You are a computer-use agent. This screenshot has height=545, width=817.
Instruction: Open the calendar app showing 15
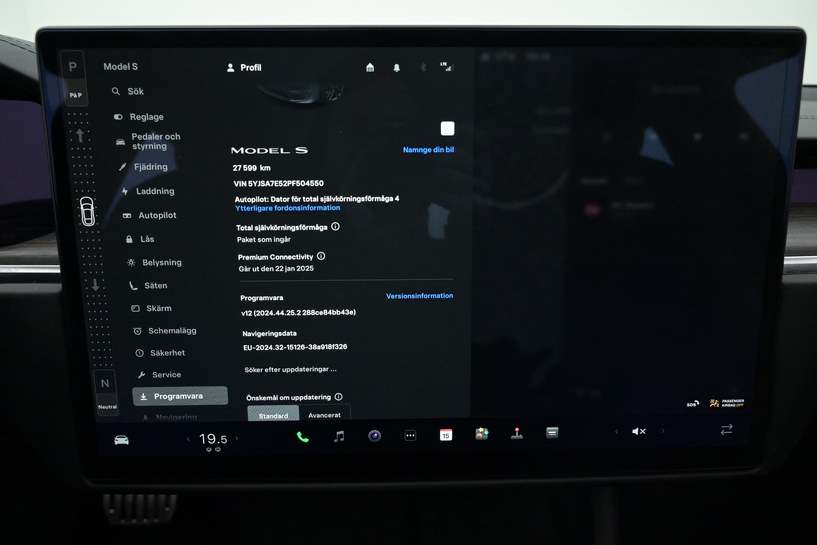(446, 434)
